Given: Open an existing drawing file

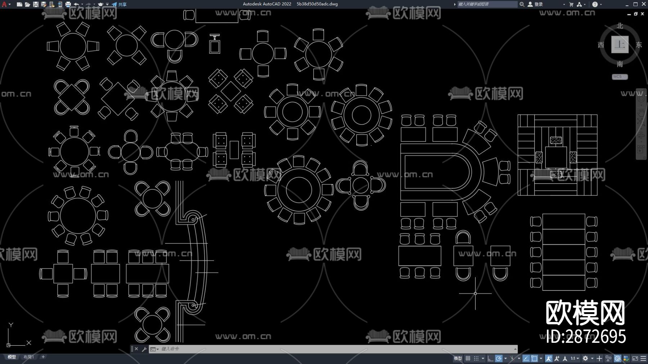Looking at the screenshot, I should pos(27,4).
